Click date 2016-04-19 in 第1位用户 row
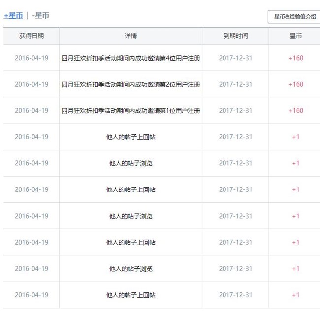This screenshot has height=313, width=320. tap(32, 111)
